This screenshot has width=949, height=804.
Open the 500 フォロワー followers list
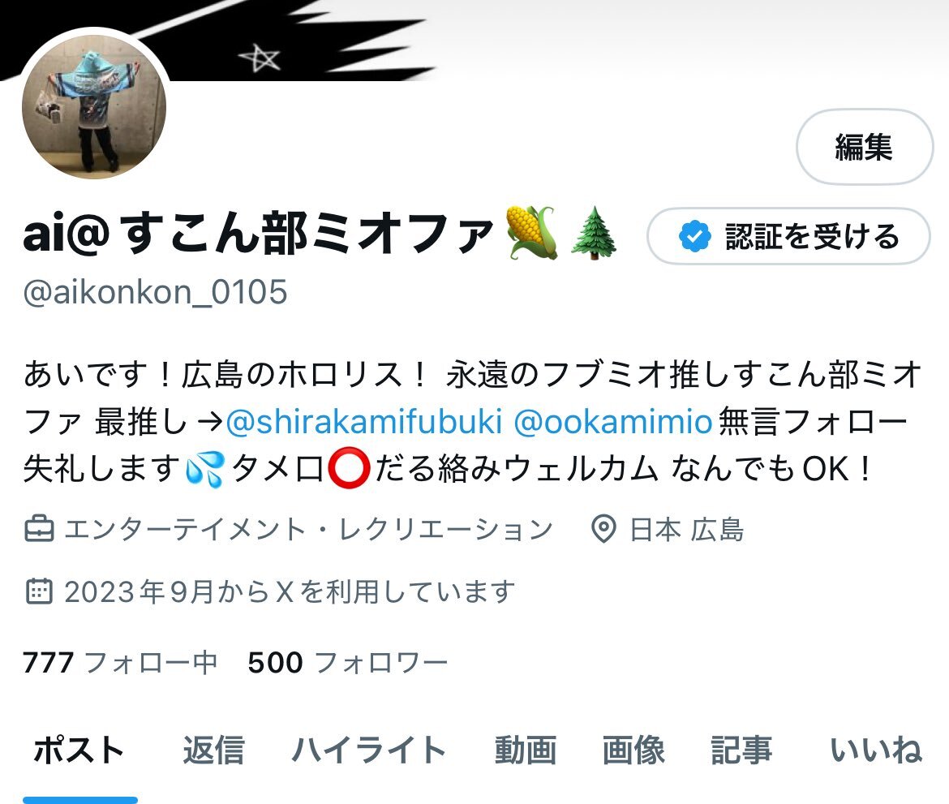pyautogui.click(x=348, y=662)
